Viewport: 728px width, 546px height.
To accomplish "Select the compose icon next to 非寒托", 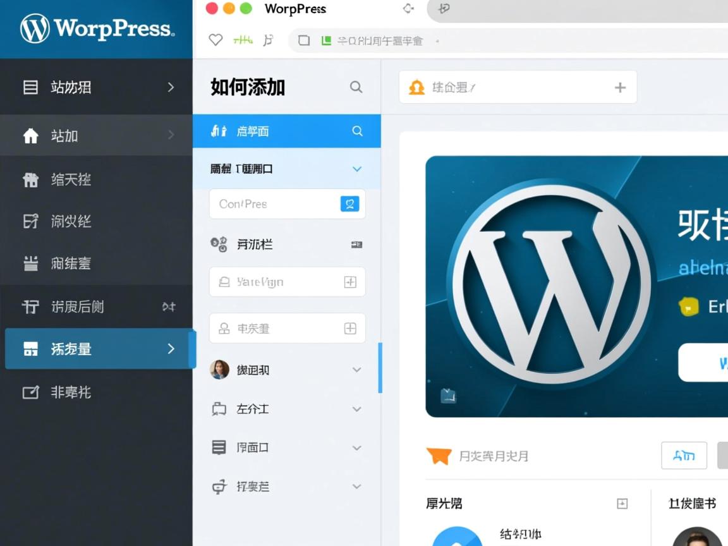I will click(x=30, y=392).
